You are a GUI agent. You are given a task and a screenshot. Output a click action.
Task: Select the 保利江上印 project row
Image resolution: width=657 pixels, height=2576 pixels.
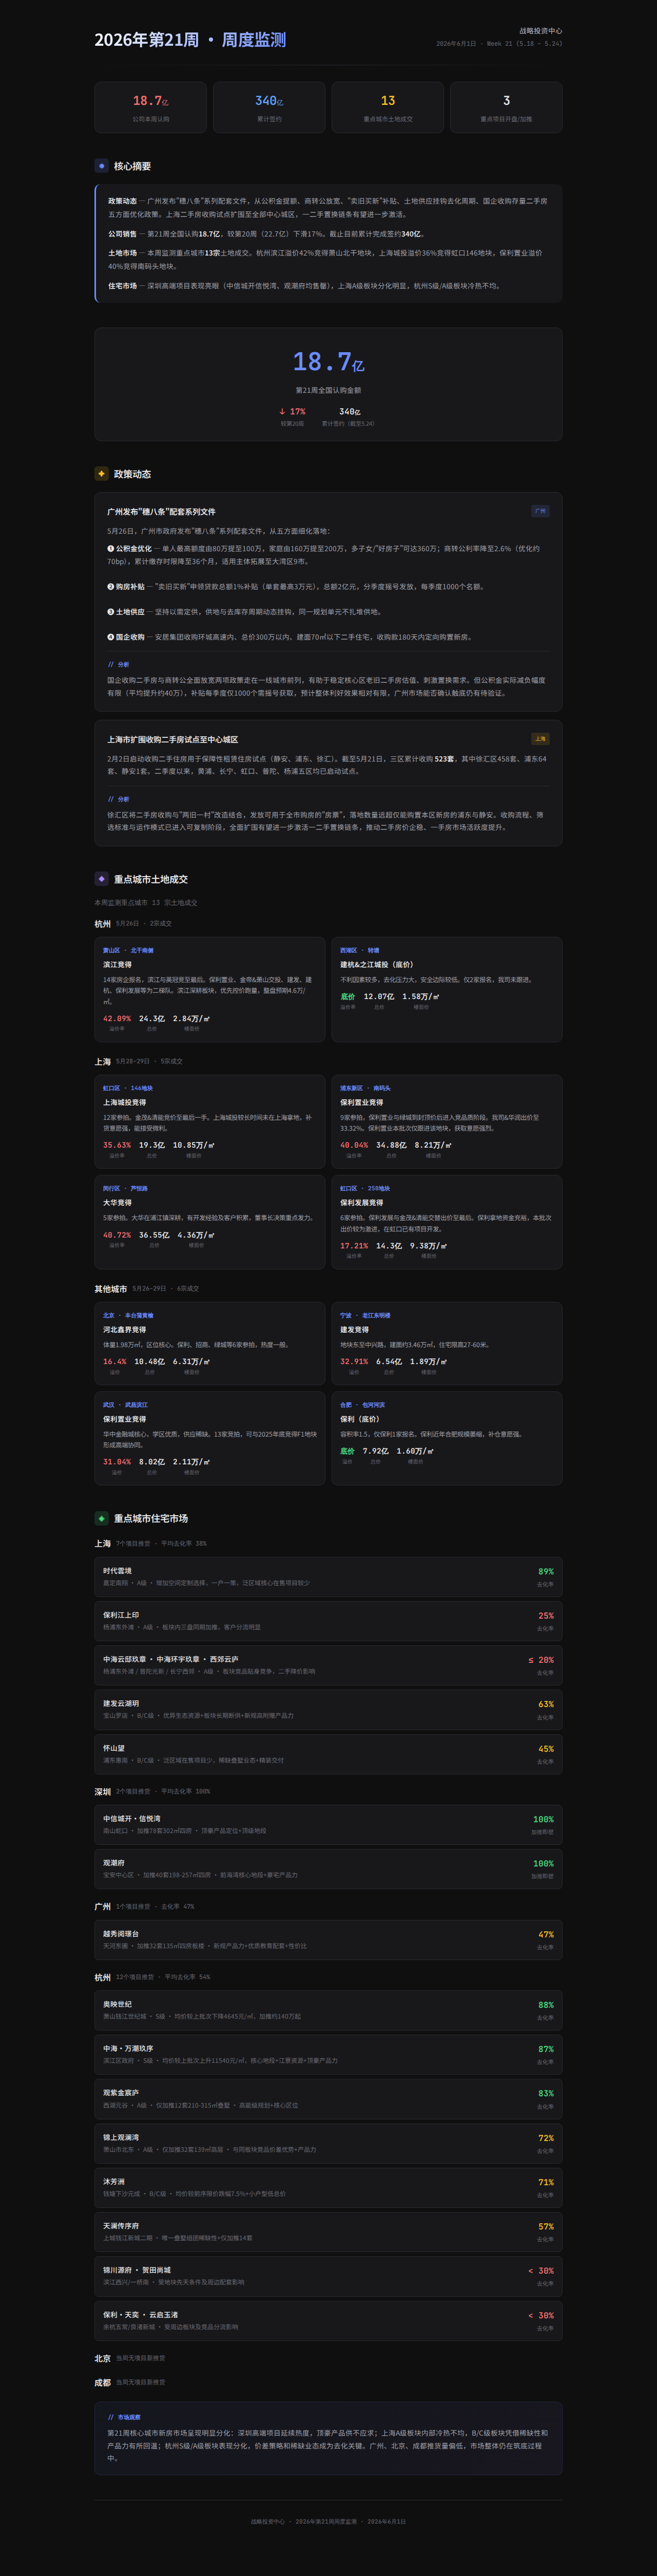coord(328,1621)
